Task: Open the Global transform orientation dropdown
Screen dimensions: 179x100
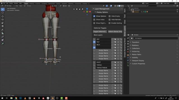Action: click(55, 6)
